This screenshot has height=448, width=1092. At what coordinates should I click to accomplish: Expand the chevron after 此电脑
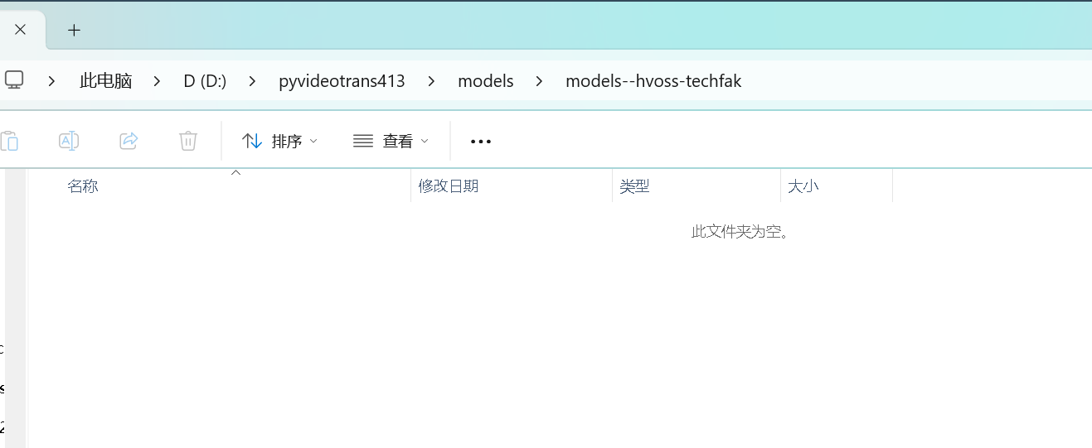coord(158,81)
